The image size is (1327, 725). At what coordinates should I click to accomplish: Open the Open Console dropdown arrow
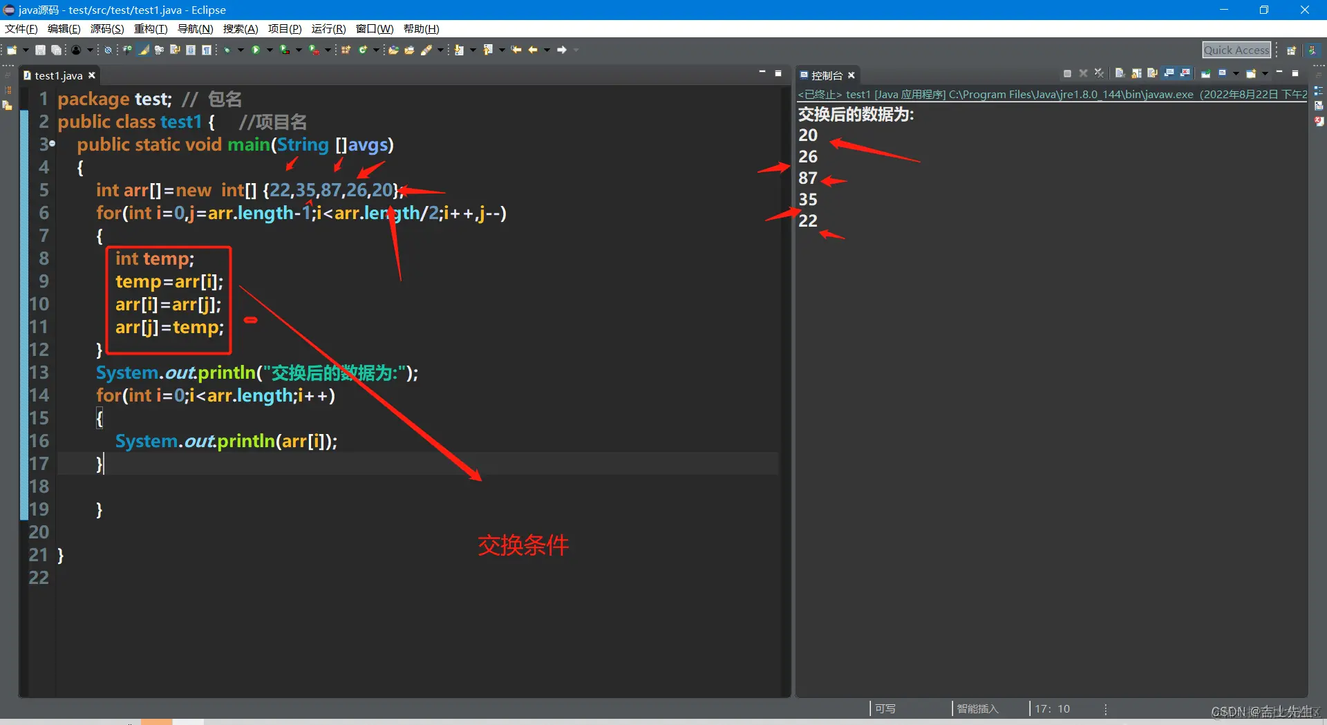1265,73
